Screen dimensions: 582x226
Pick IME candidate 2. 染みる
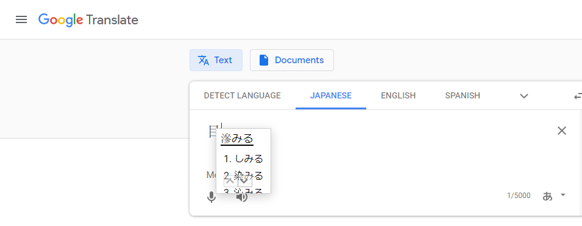point(244,176)
